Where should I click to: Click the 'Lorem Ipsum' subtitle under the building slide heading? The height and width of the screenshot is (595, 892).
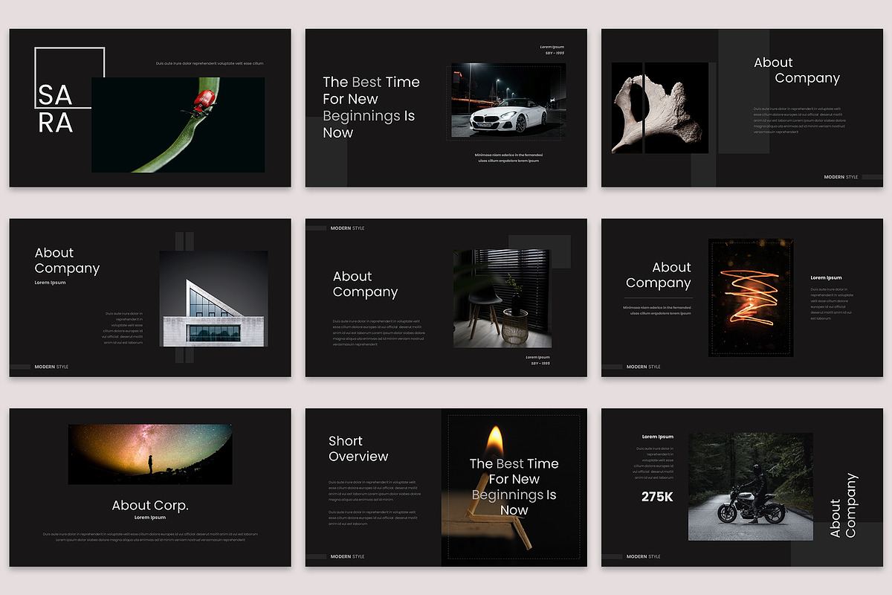pyautogui.click(x=50, y=283)
